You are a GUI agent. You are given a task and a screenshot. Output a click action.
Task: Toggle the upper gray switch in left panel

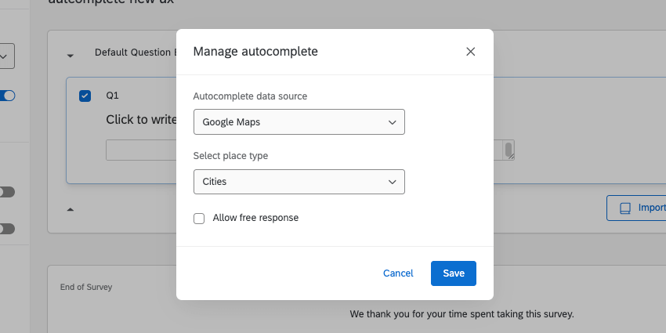coord(7,192)
